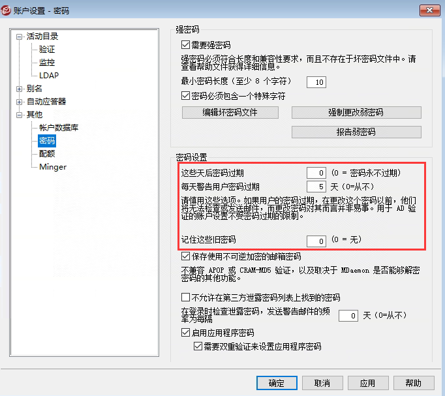Select the 别名 tree item

(35, 89)
